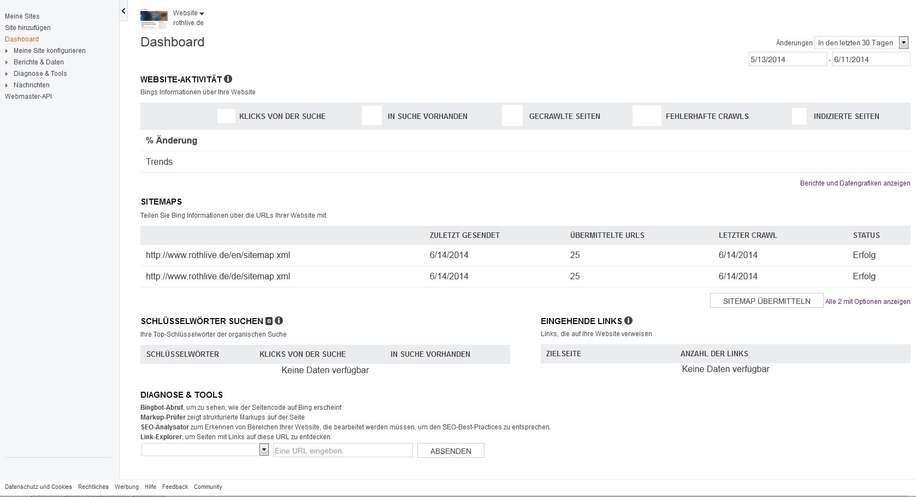Expand Nachrichten tree arrow

pos(7,85)
